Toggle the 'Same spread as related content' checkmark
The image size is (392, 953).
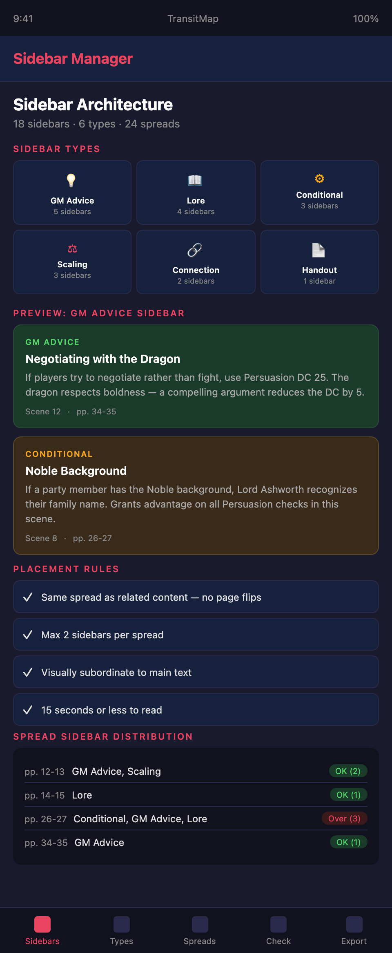click(x=28, y=597)
